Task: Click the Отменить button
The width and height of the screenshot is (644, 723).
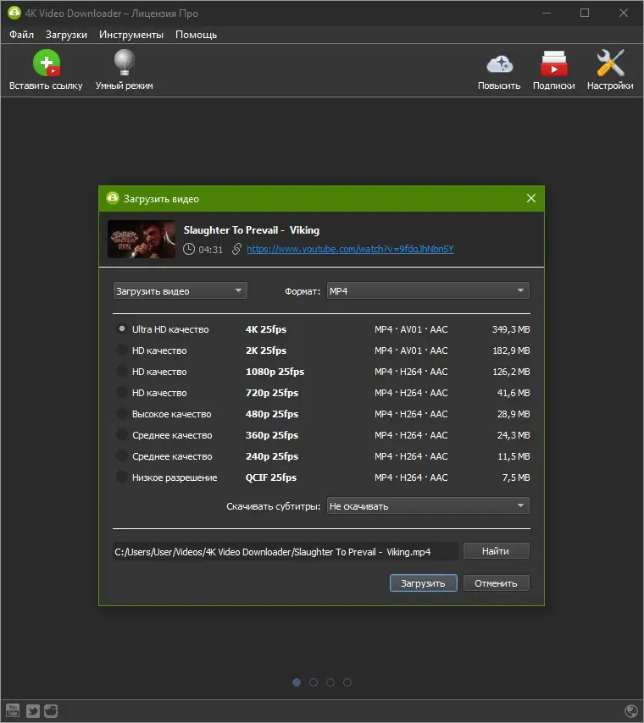Action: (497, 582)
